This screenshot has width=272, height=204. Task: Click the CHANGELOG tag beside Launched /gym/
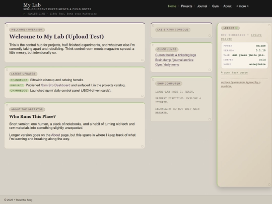19,91
